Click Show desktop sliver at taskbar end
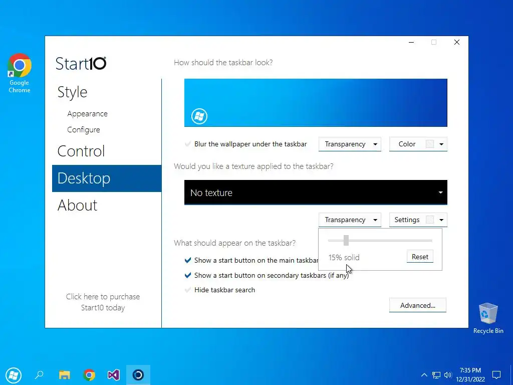 [x=511, y=375]
